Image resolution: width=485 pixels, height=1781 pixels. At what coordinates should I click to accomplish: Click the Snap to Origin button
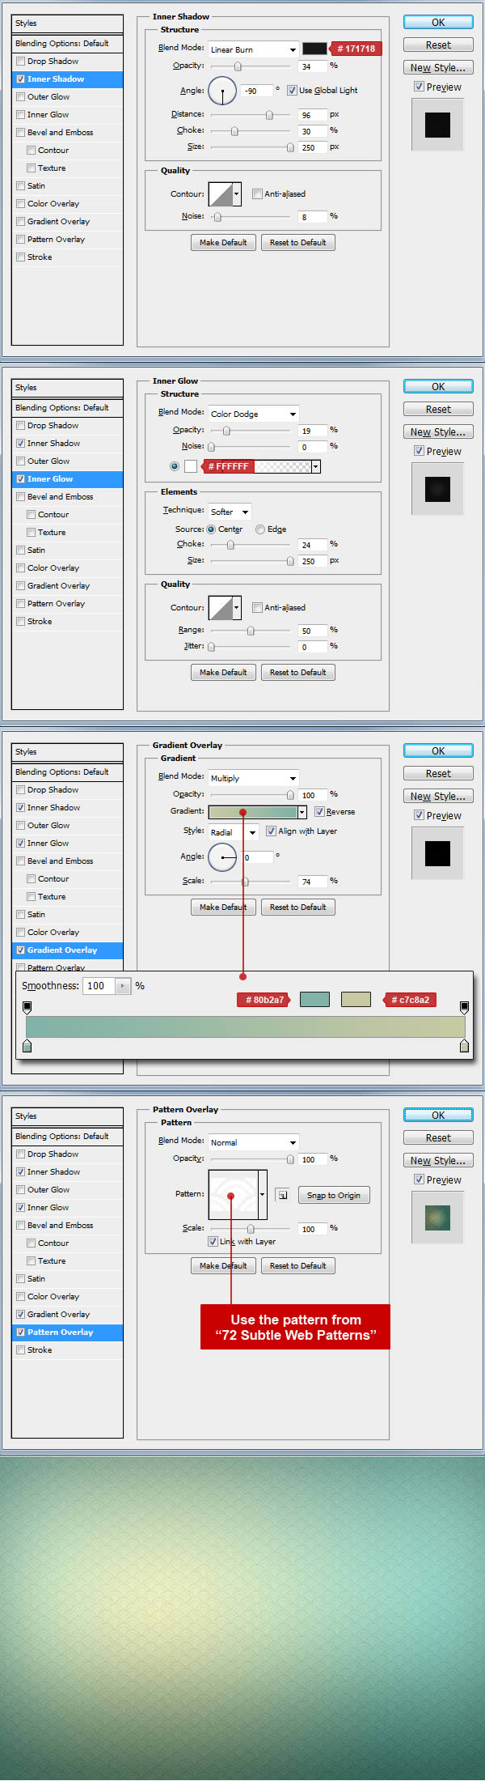(x=334, y=1196)
